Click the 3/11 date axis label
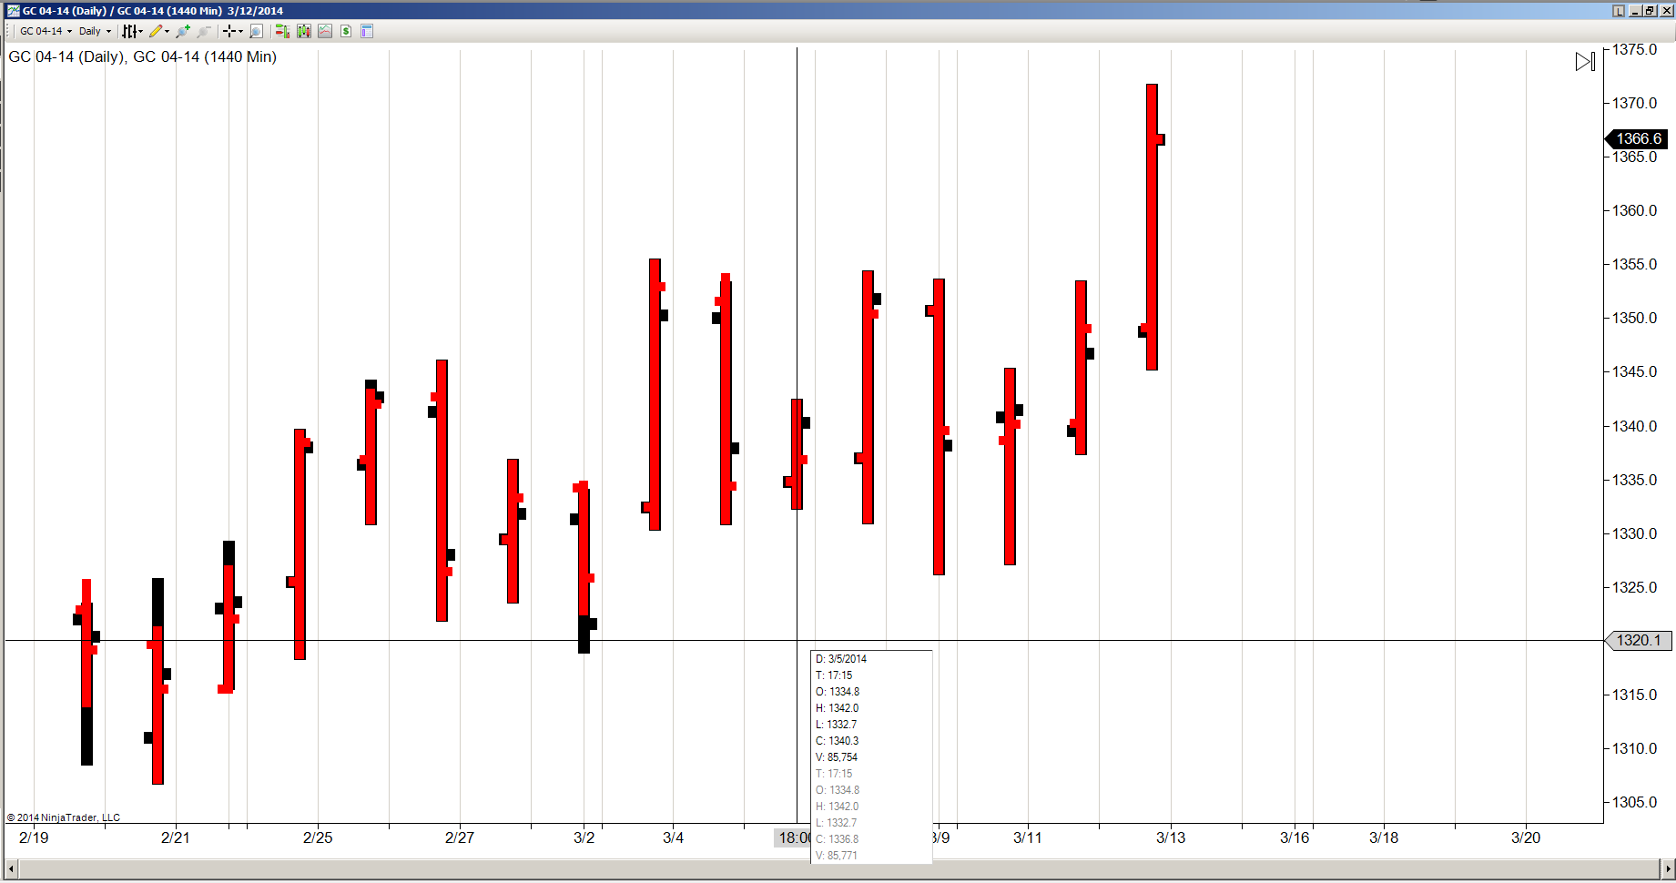The width and height of the screenshot is (1676, 883). pyautogui.click(x=1028, y=837)
